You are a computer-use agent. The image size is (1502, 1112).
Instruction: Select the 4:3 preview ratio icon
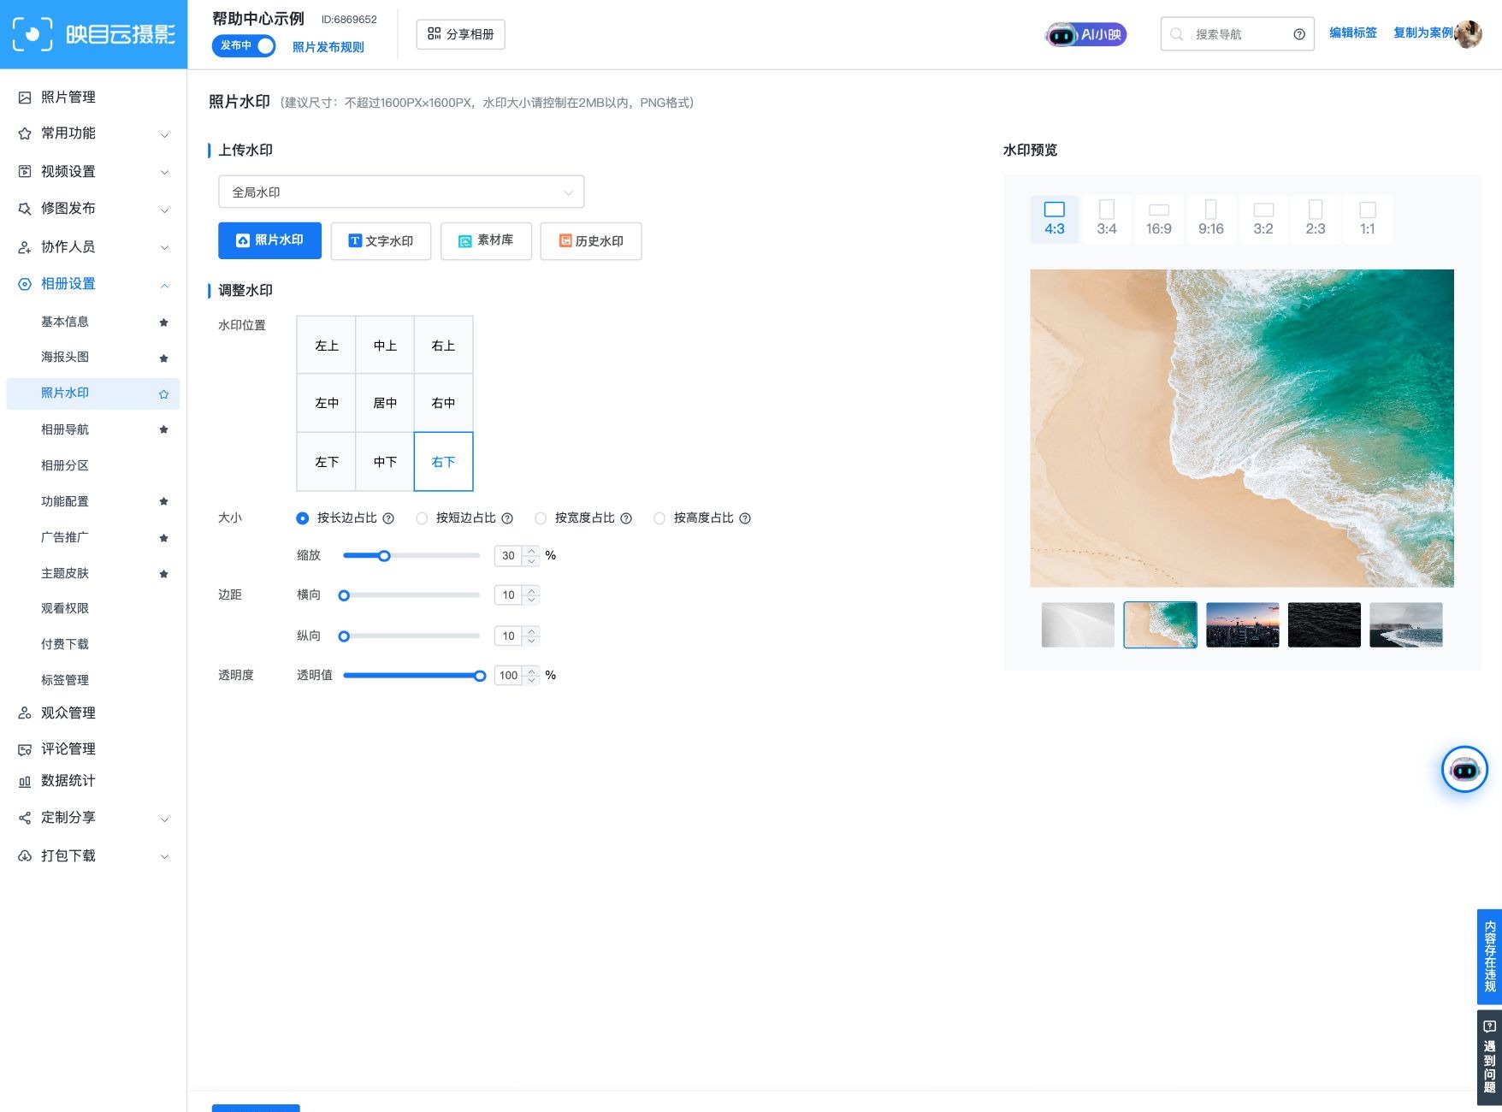[x=1055, y=219]
